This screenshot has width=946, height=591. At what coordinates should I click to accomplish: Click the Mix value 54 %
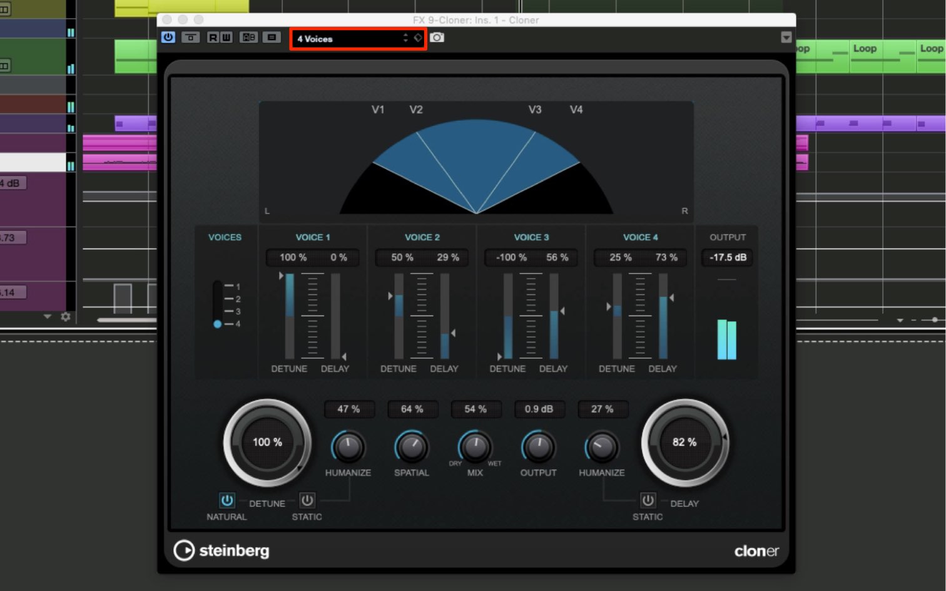point(476,409)
